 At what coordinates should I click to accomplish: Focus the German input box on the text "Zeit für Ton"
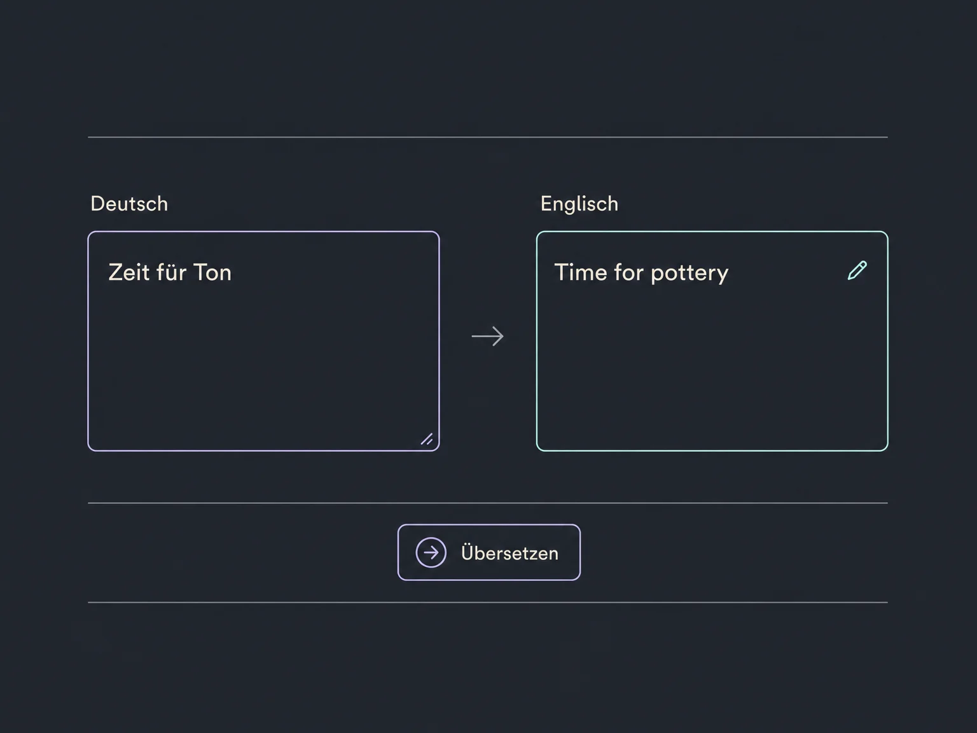[x=170, y=272]
